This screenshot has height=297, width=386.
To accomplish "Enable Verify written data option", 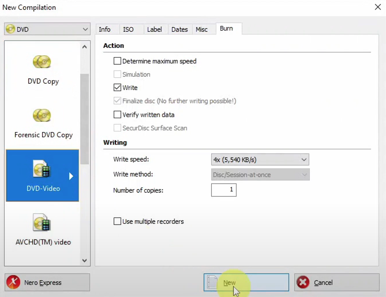I will point(118,115).
